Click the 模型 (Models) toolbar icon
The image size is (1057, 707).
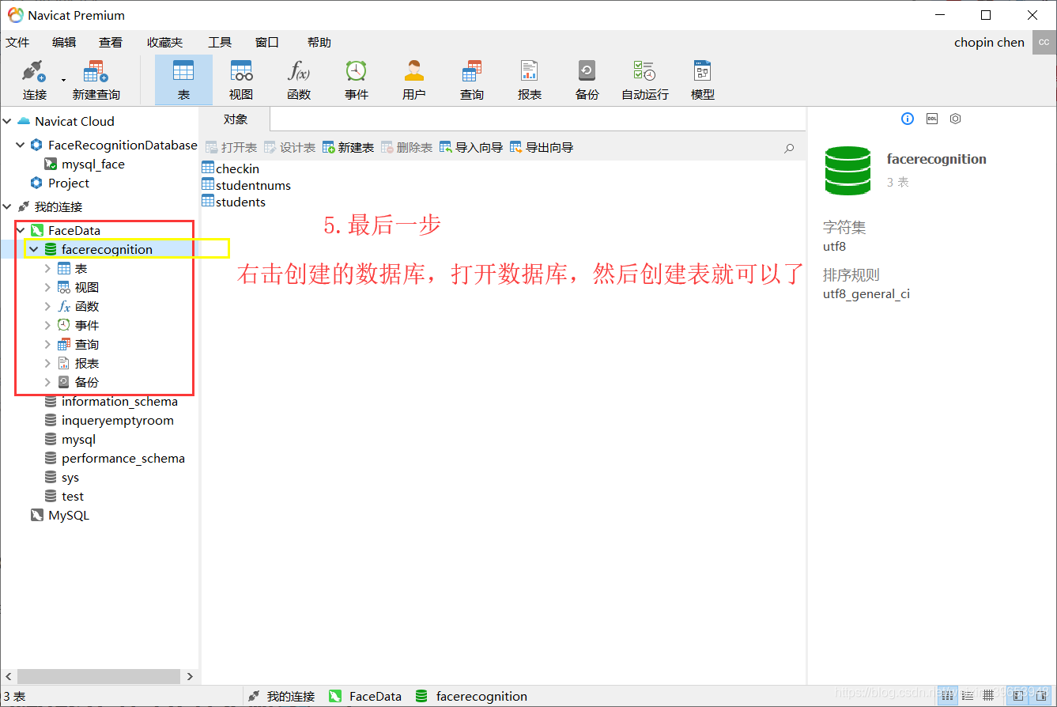702,79
